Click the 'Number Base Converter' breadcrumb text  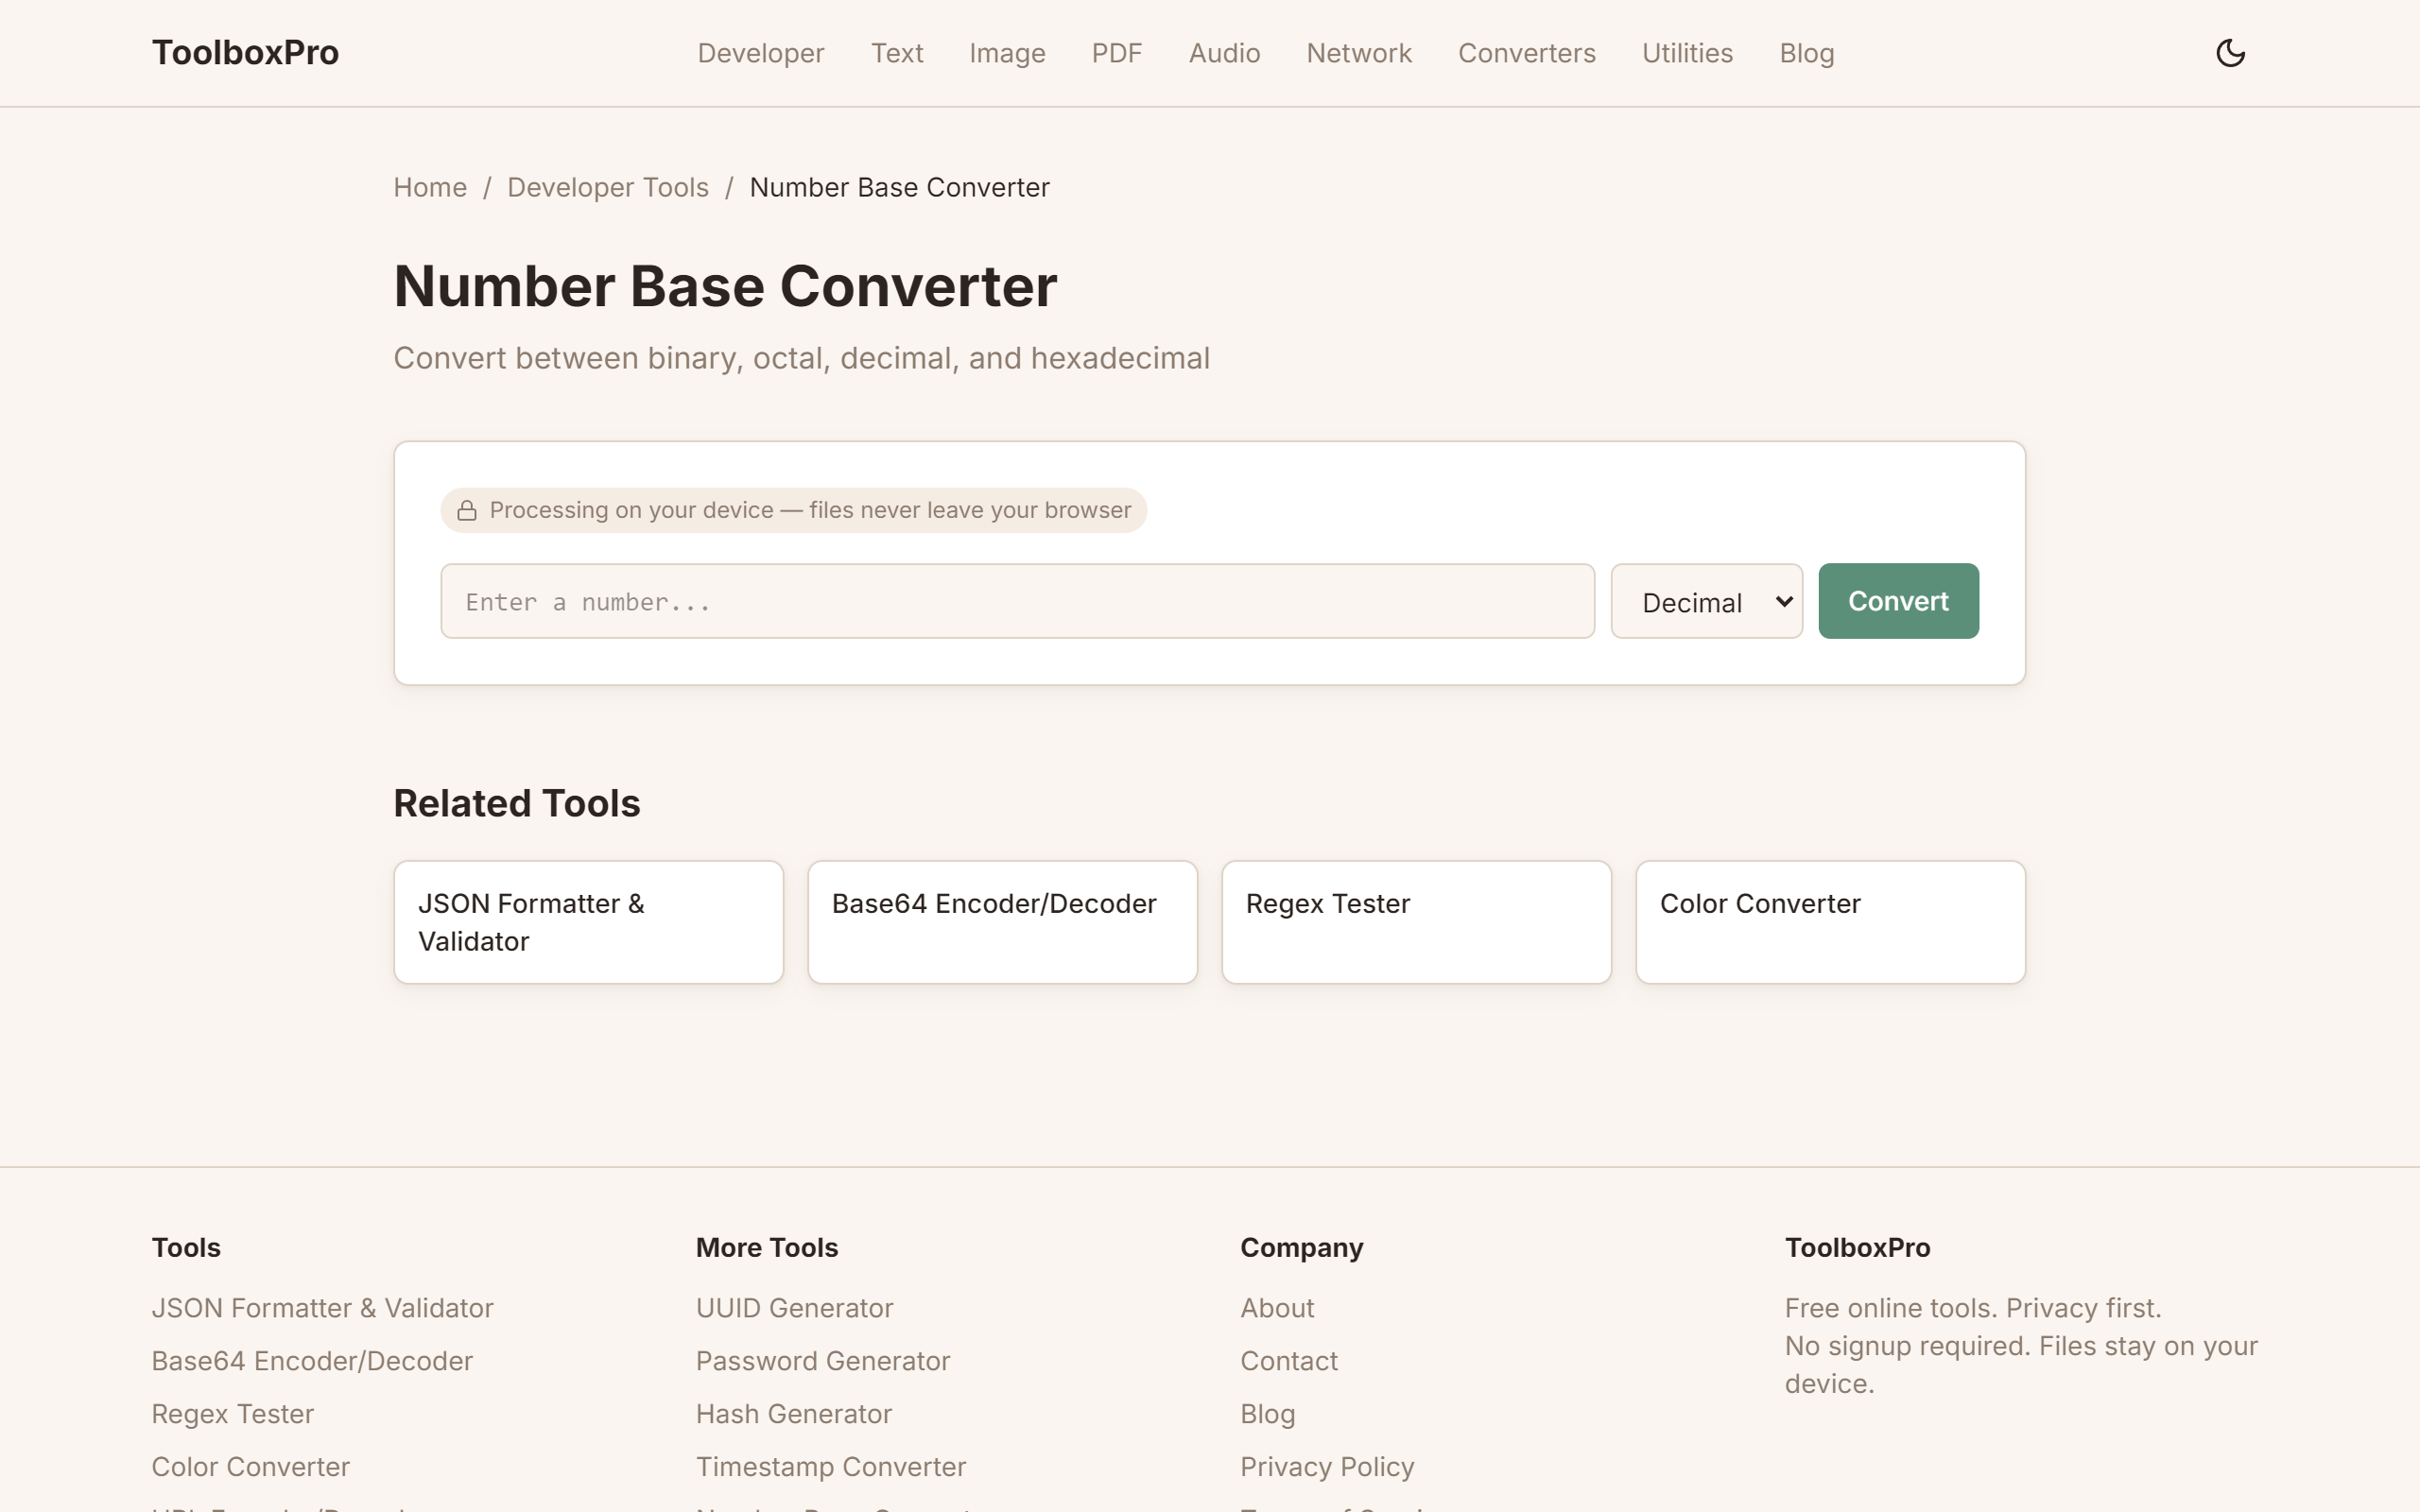point(899,187)
